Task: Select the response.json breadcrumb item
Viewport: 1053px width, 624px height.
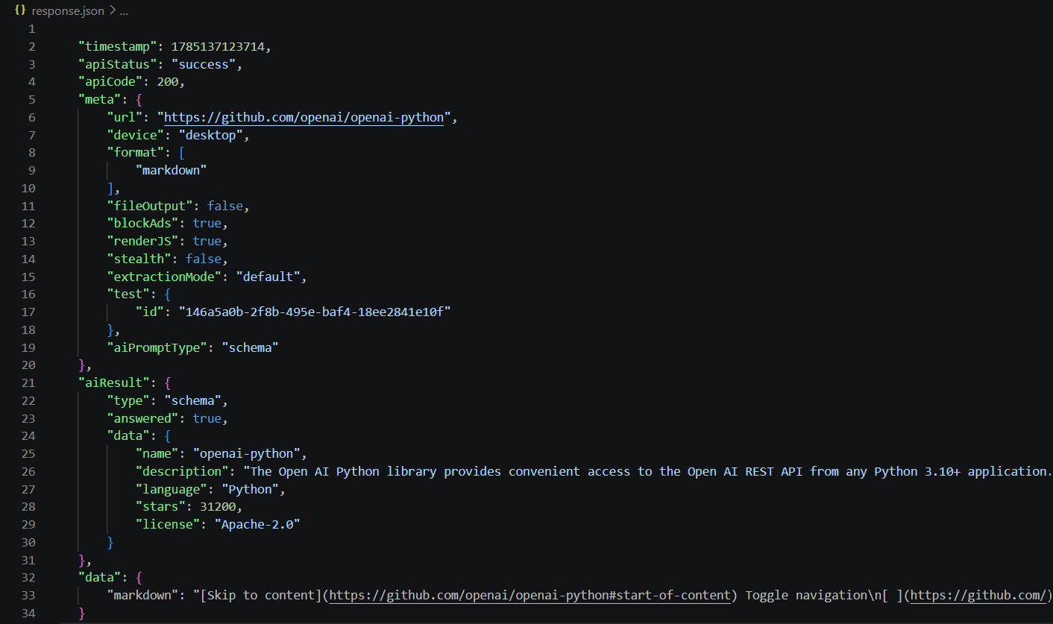Action: click(68, 11)
